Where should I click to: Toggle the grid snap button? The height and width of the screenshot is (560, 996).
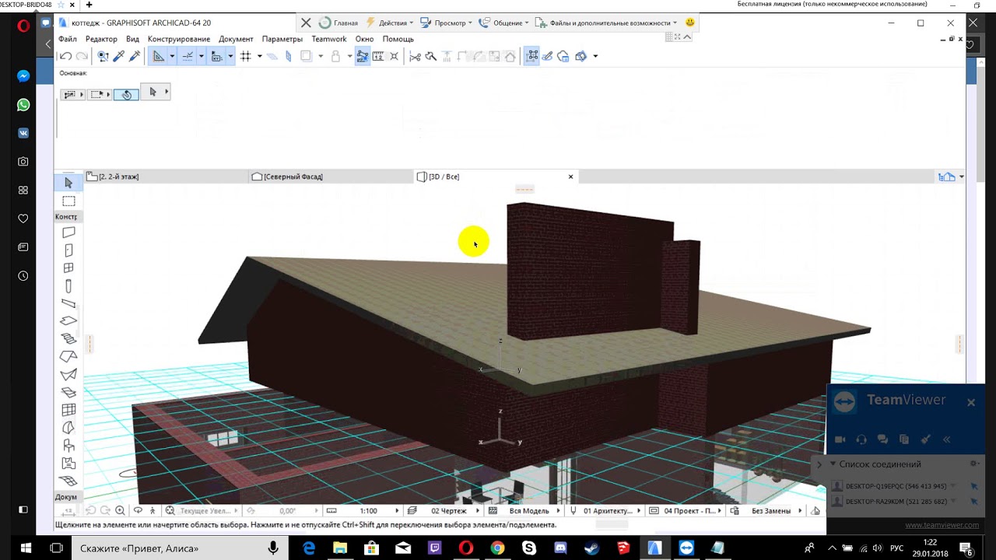coord(246,56)
